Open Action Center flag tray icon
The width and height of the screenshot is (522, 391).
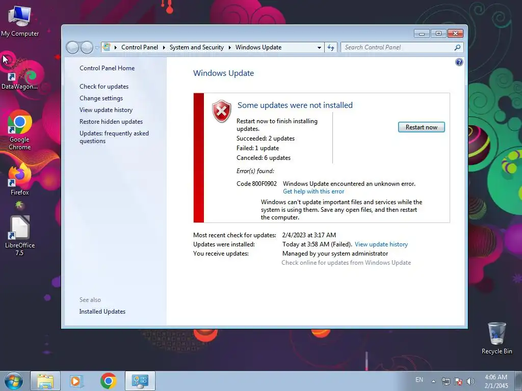[x=458, y=381]
